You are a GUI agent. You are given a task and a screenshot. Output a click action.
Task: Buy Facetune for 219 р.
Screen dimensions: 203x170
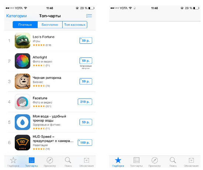point(85,102)
